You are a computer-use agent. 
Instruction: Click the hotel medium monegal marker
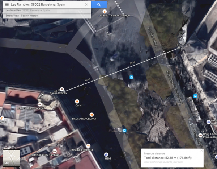tap(39, 104)
